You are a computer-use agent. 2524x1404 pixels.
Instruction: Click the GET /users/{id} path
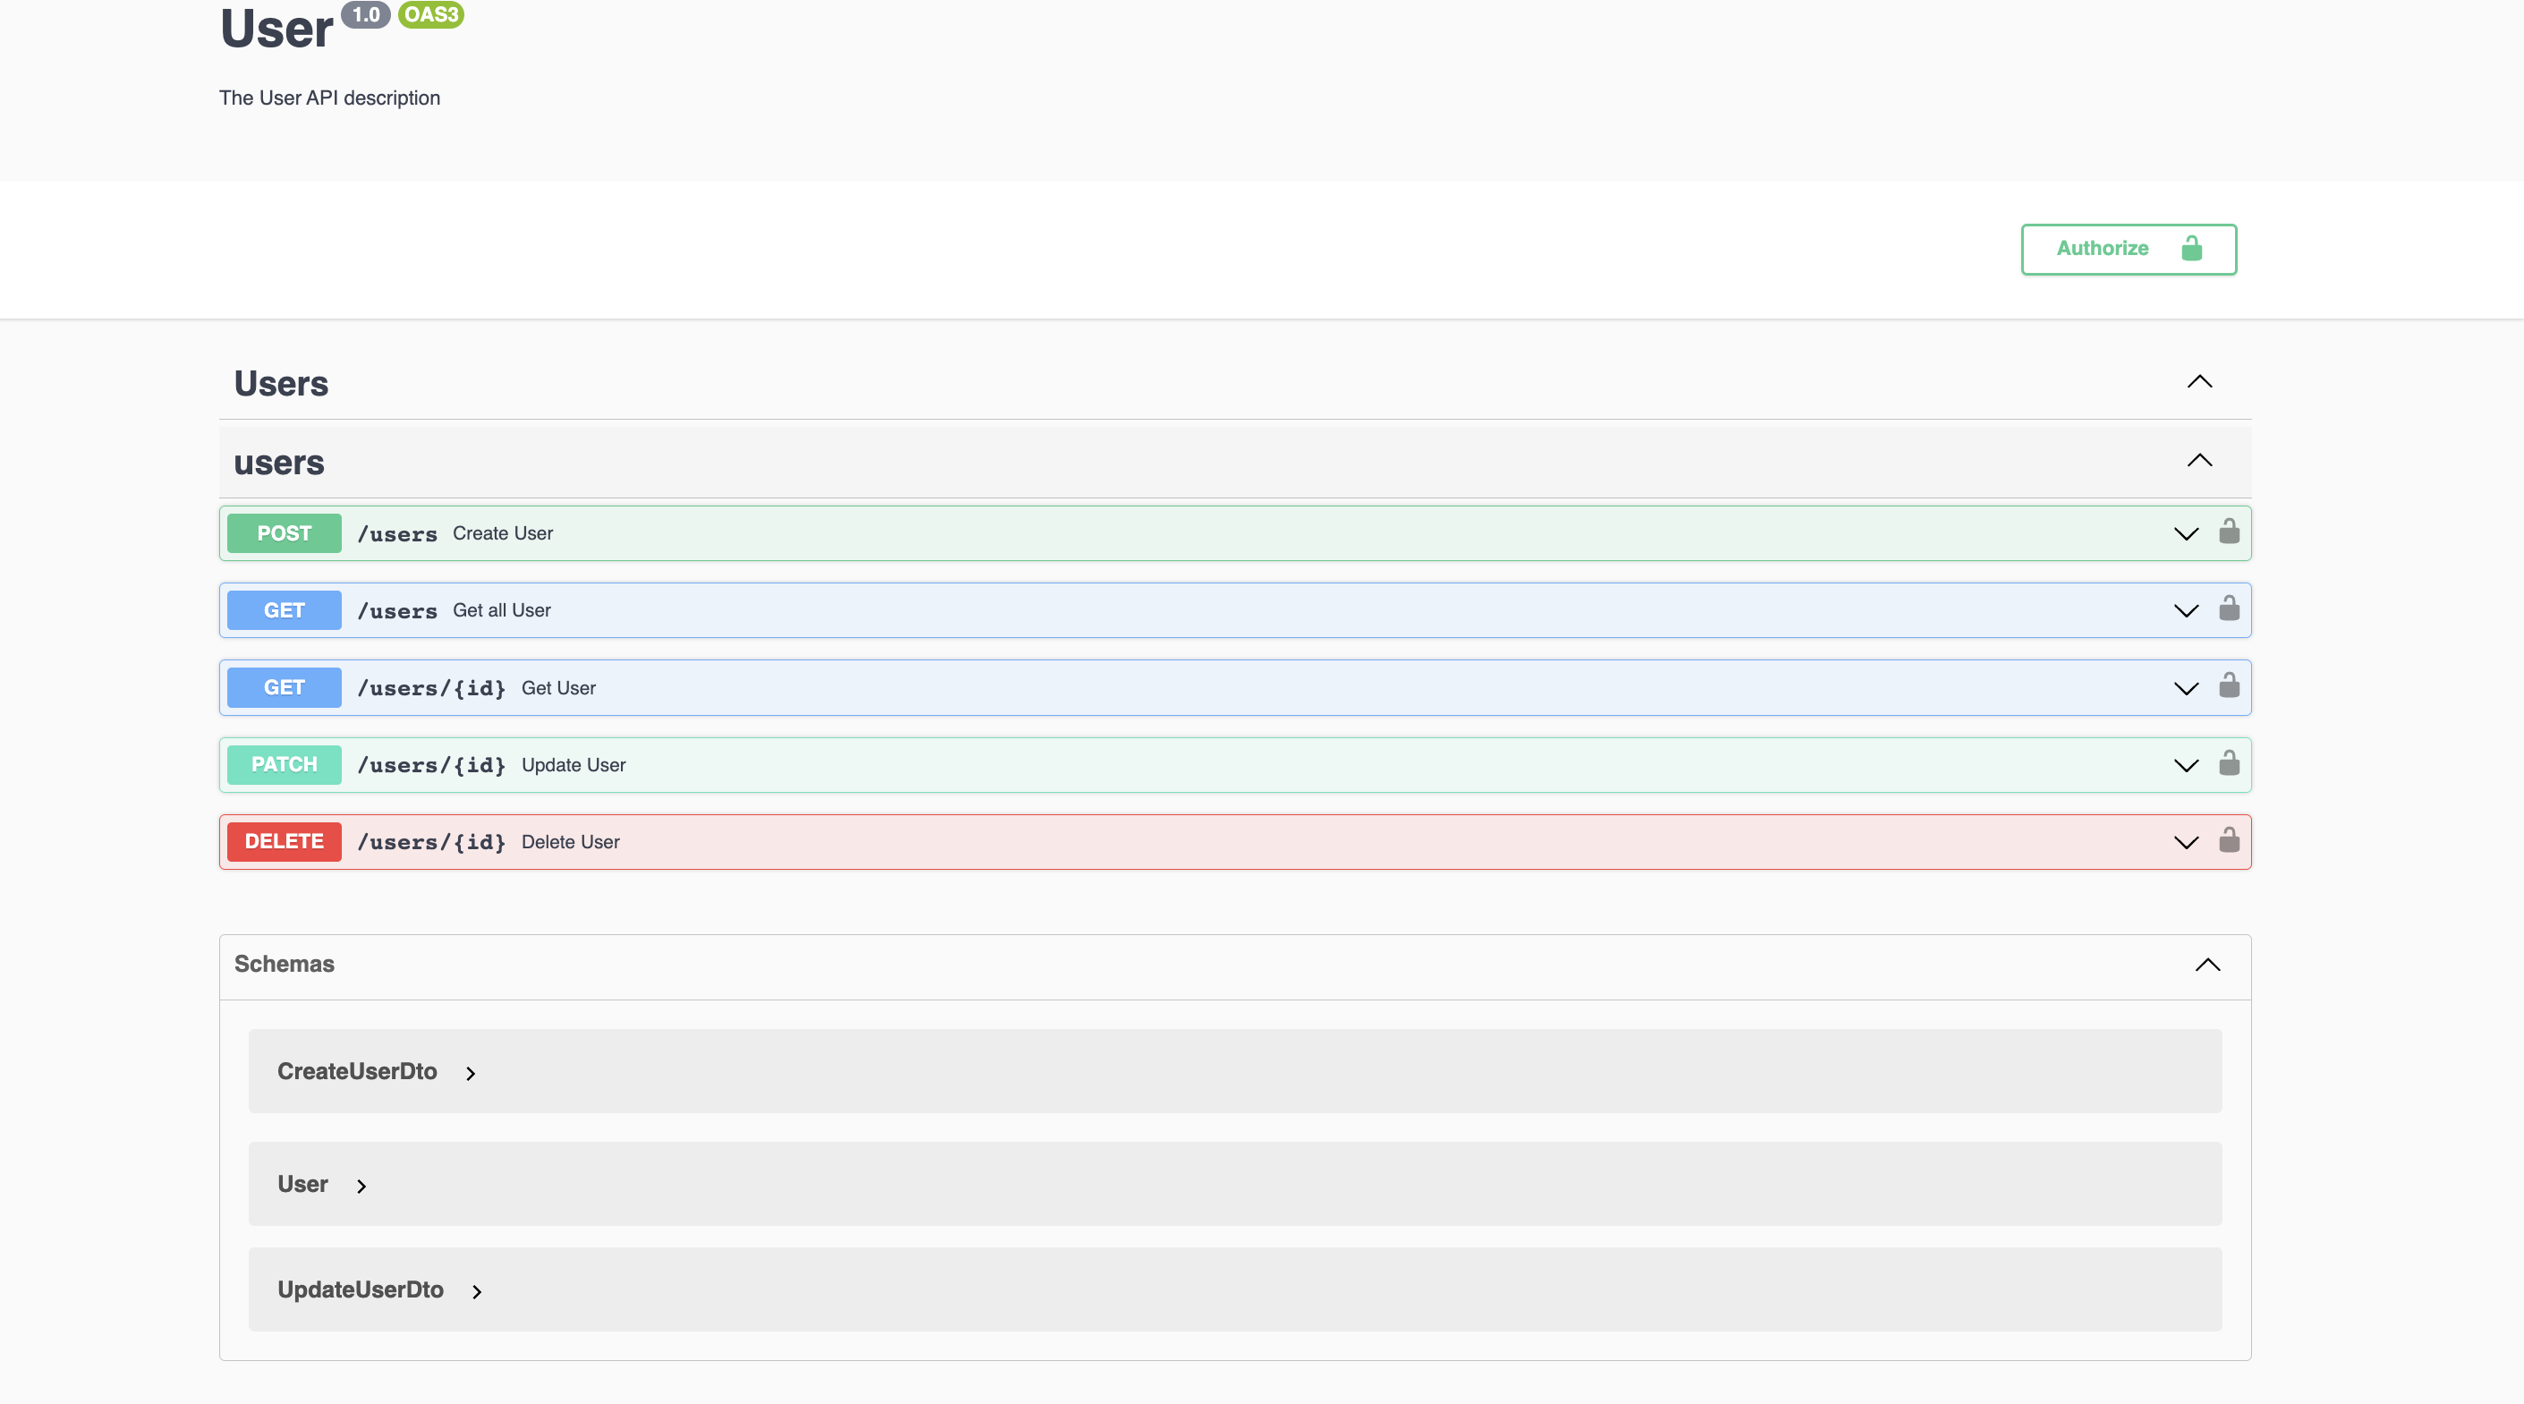point(431,688)
